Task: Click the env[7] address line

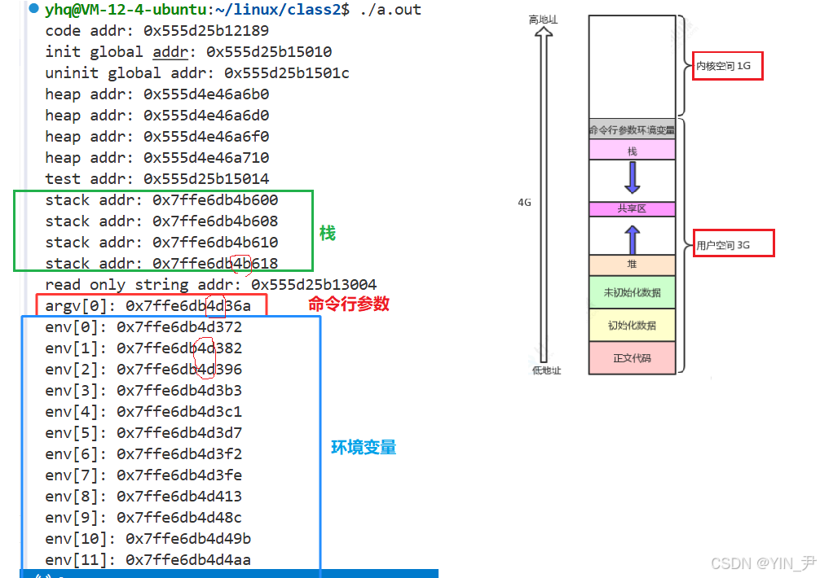Action: pyautogui.click(x=143, y=475)
